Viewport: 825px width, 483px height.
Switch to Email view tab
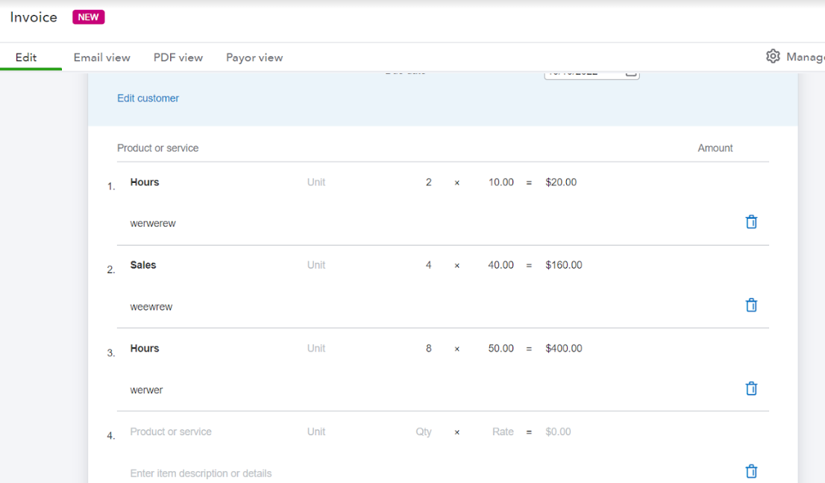coord(101,57)
